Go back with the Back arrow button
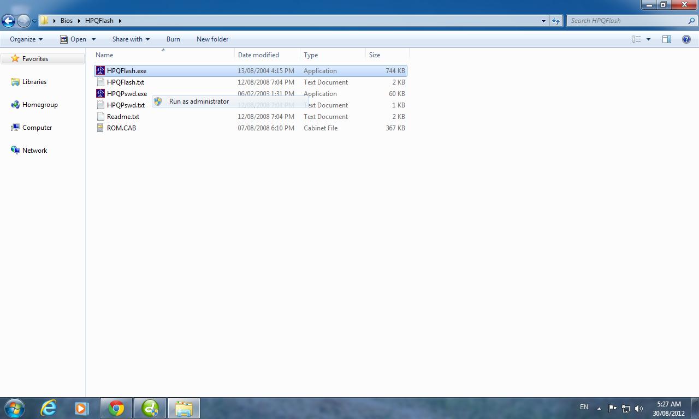 pos(8,21)
